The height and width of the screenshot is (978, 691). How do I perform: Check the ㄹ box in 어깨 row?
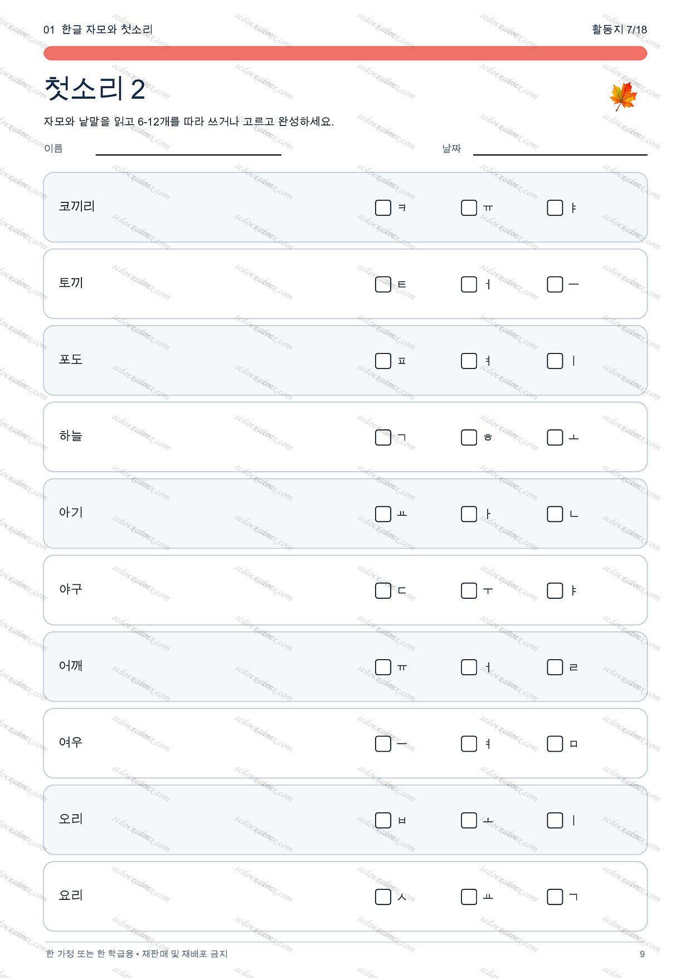[554, 667]
